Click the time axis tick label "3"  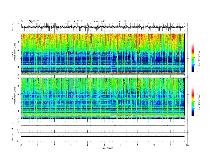(71, 145)
